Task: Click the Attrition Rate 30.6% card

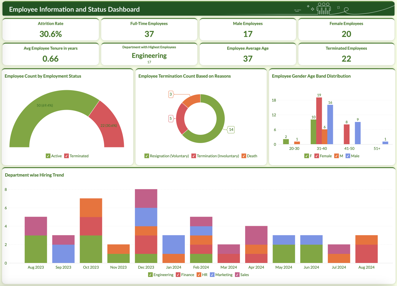Action: pos(51,29)
